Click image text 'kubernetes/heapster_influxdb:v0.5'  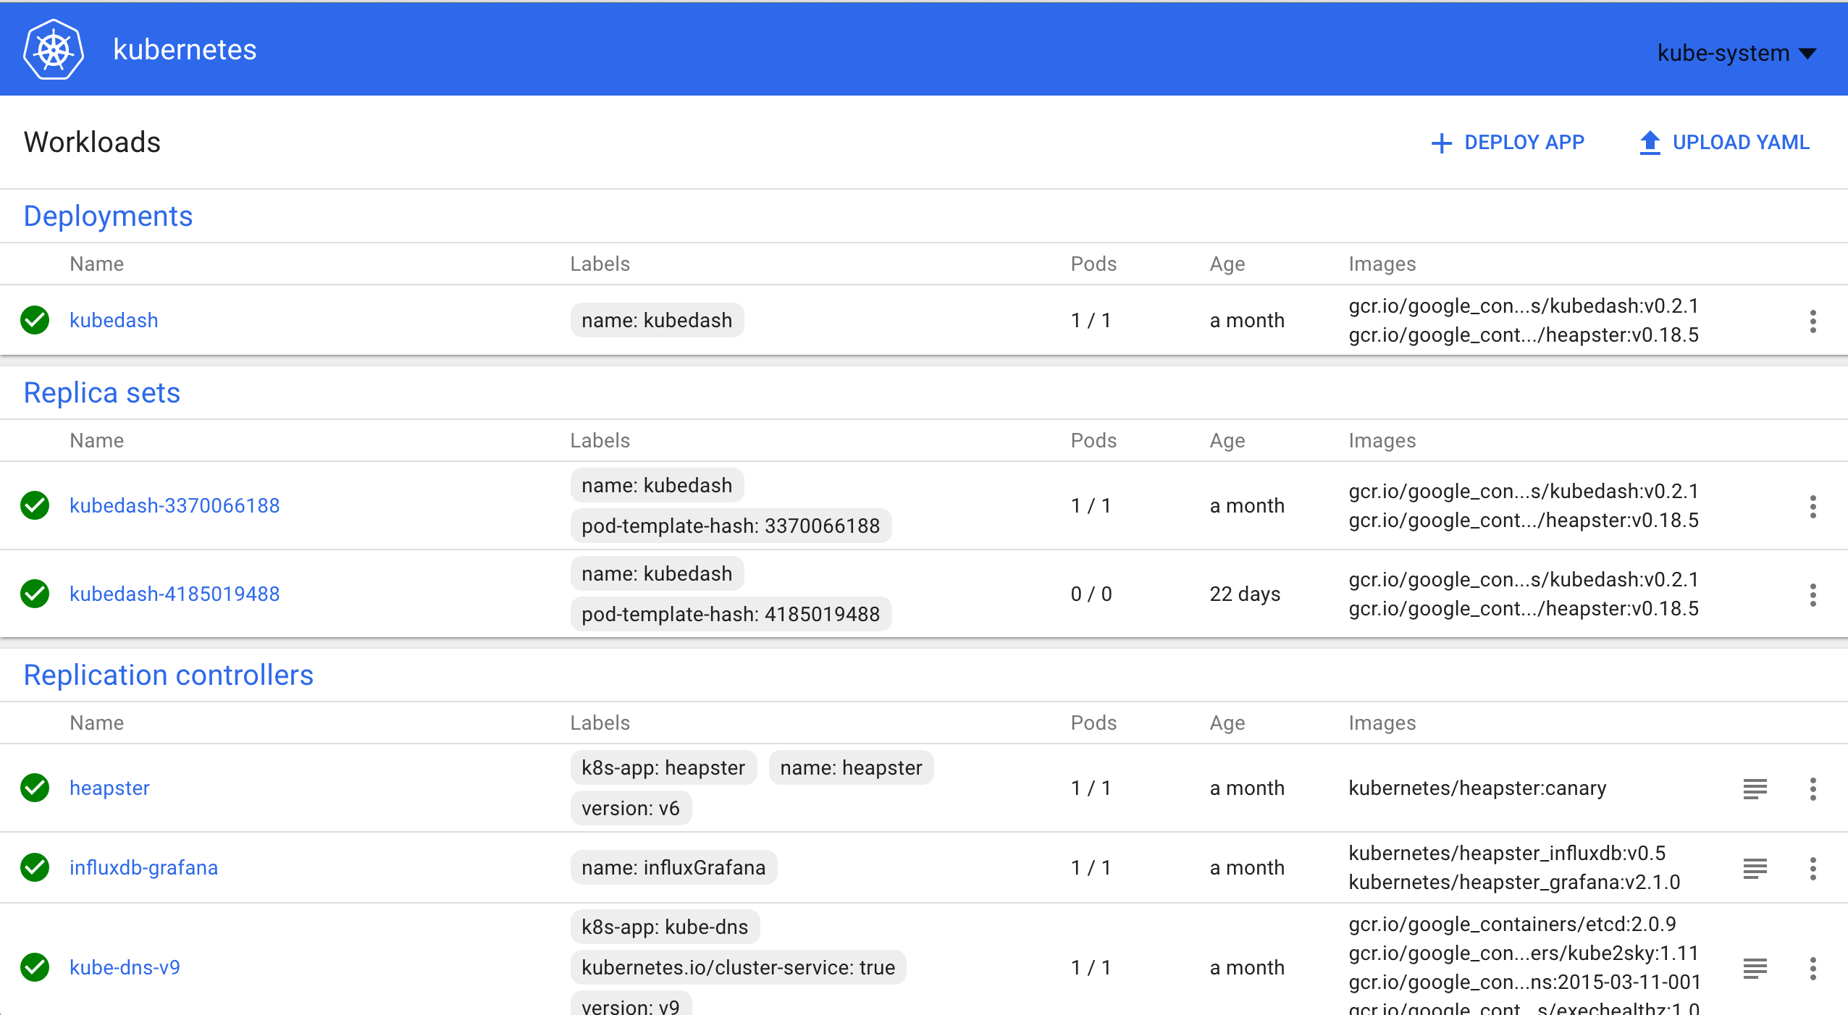(x=1507, y=853)
